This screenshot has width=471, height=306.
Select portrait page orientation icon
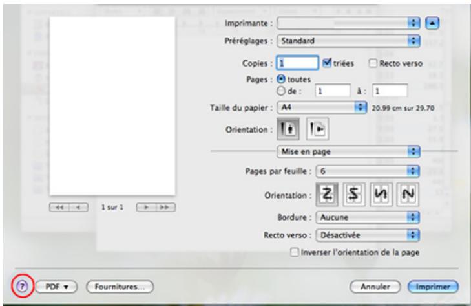288,129
